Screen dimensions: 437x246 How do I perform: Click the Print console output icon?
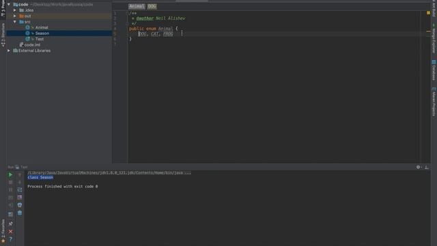click(x=20, y=205)
